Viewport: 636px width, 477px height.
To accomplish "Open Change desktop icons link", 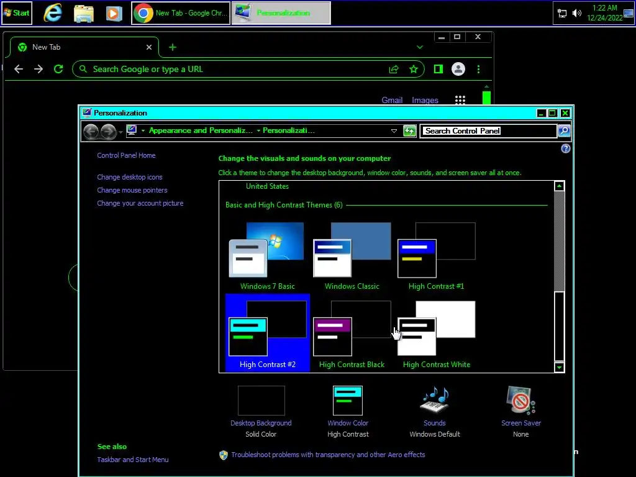I will (129, 177).
